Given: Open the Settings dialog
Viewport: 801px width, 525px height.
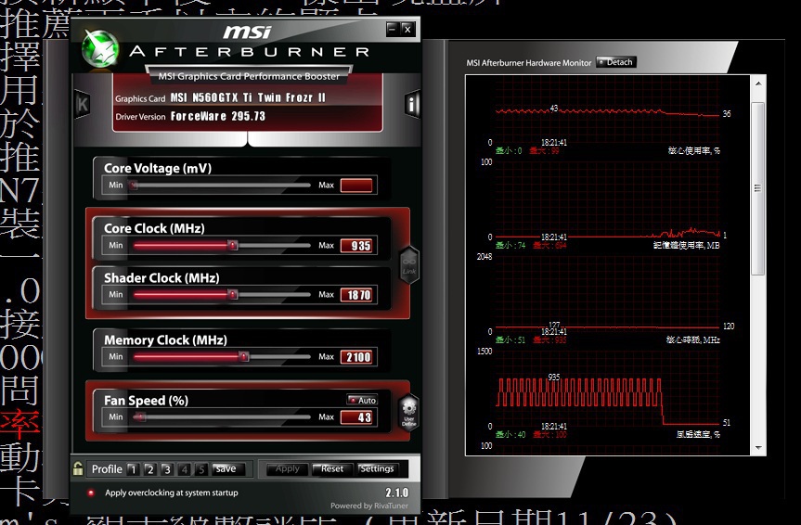Looking at the screenshot, I should pos(377,469).
